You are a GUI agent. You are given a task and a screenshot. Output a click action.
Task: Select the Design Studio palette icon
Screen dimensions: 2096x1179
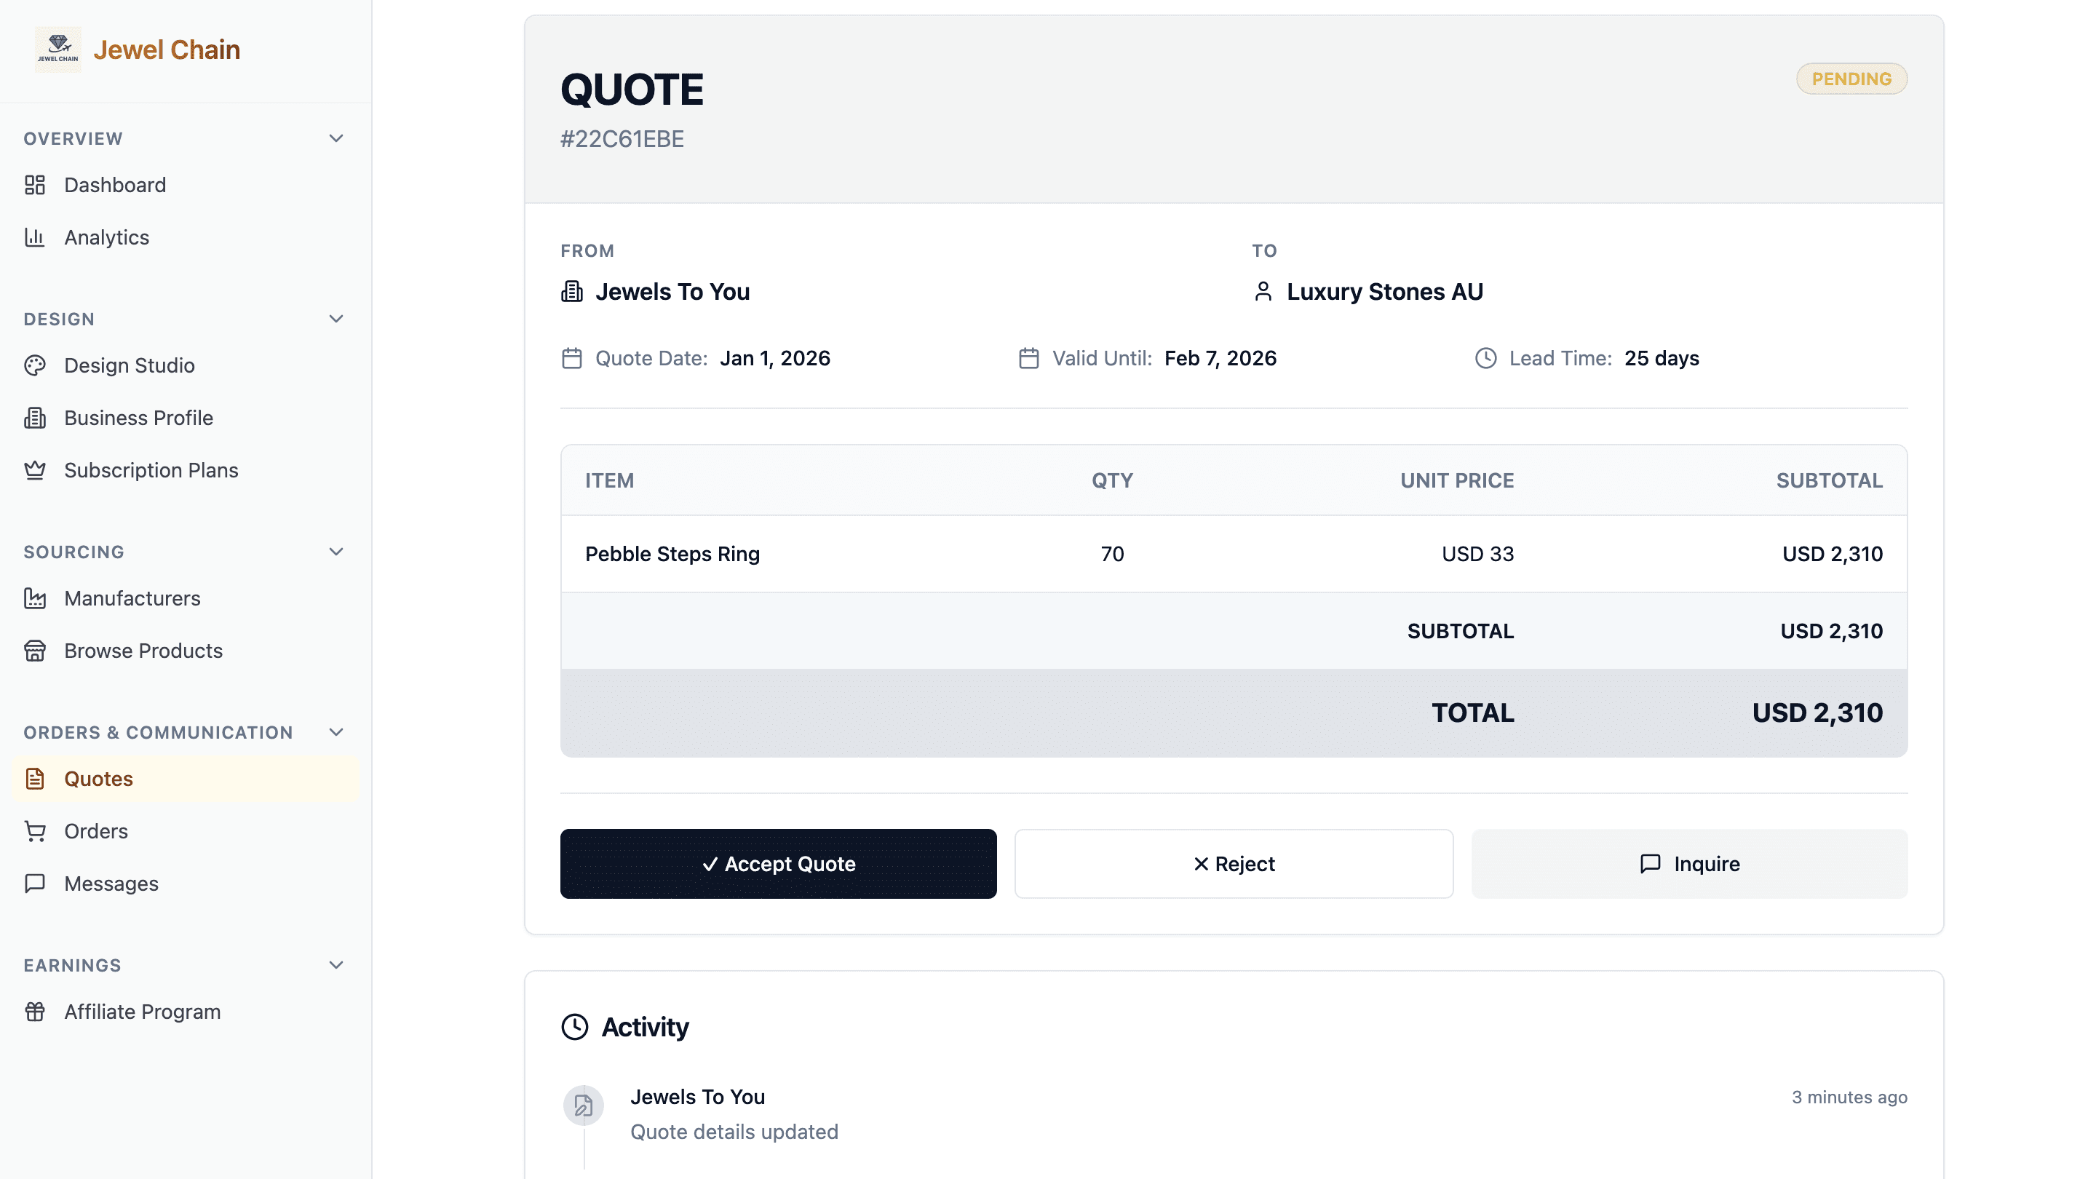coord(35,365)
